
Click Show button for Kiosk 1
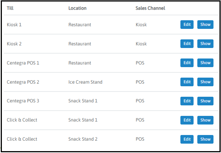pos(205,25)
